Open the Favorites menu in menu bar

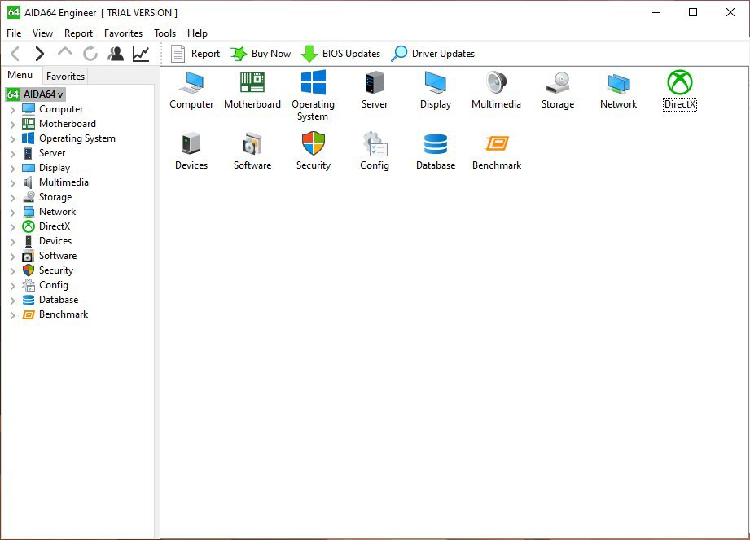coord(124,33)
